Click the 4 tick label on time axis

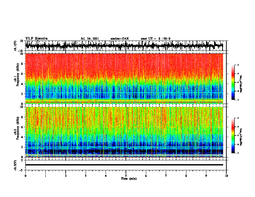tap(106, 176)
